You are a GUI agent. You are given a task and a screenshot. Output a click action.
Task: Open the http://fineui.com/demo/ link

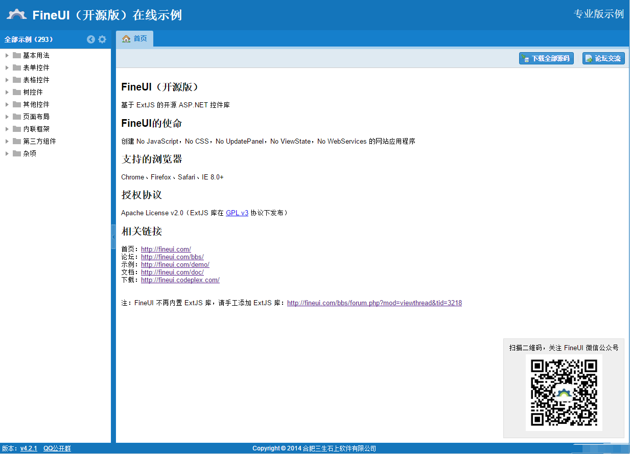[175, 265]
